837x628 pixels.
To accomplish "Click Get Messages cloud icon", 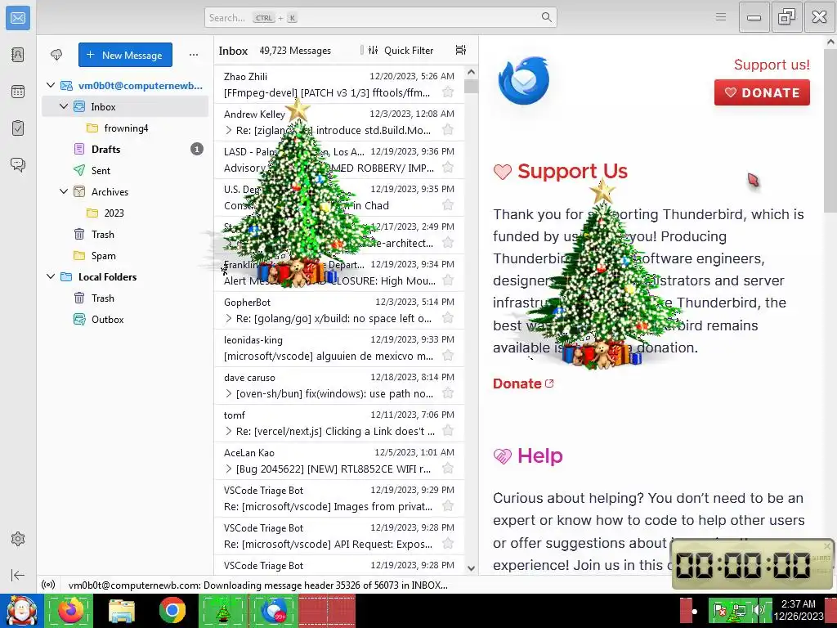I will click(56, 55).
